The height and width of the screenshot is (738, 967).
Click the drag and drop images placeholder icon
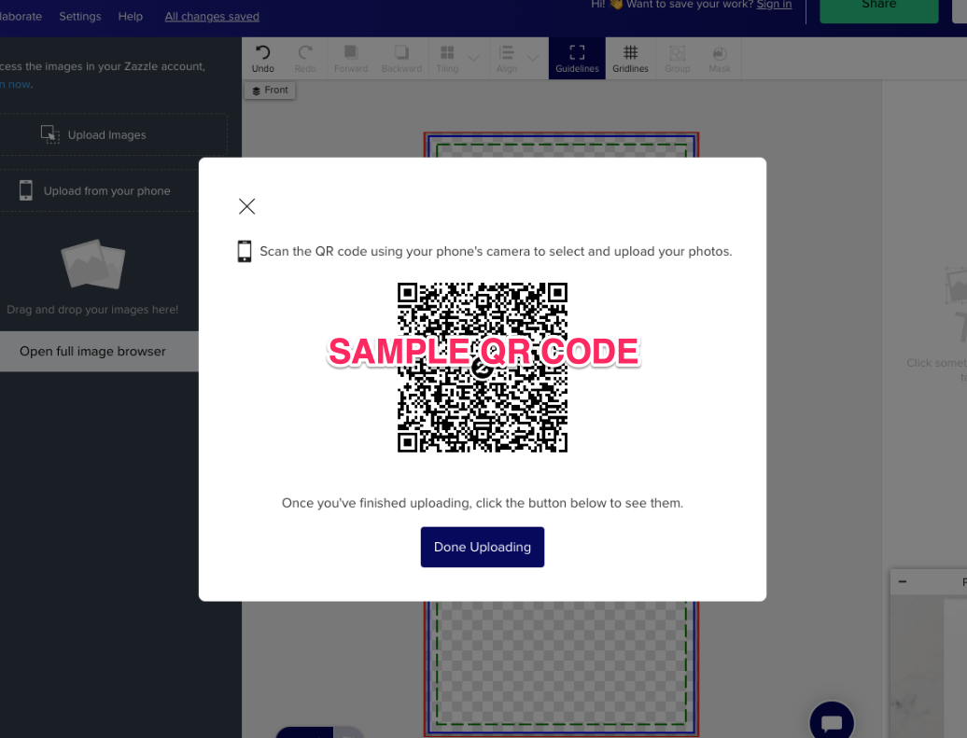point(93,264)
